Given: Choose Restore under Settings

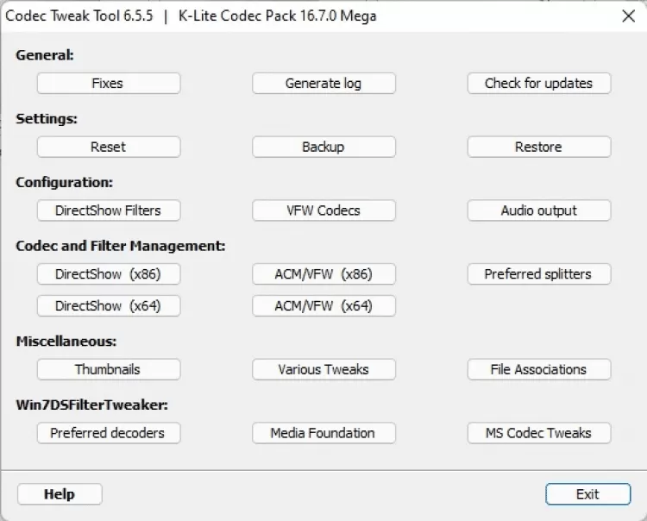Looking at the screenshot, I should coord(538,148).
